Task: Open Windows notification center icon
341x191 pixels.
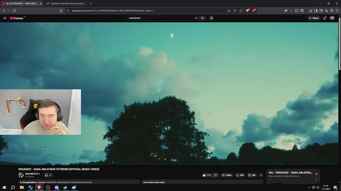Action: (335, 188)
